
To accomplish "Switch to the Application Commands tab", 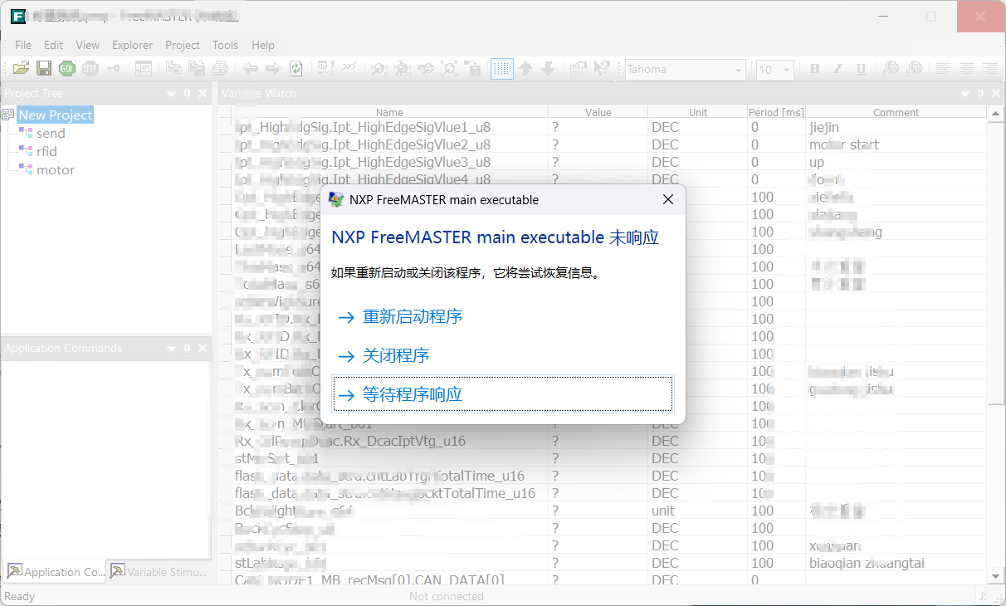I will [x=56, y=572].
